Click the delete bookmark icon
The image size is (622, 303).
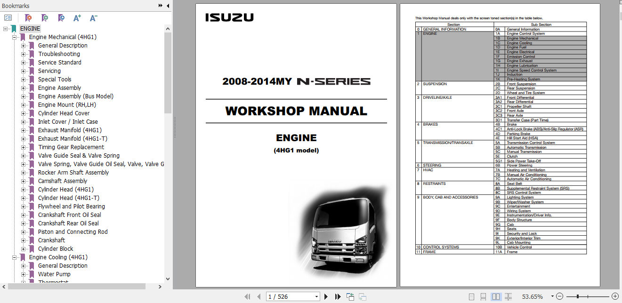pyautogui.click(x=28, y=18)
